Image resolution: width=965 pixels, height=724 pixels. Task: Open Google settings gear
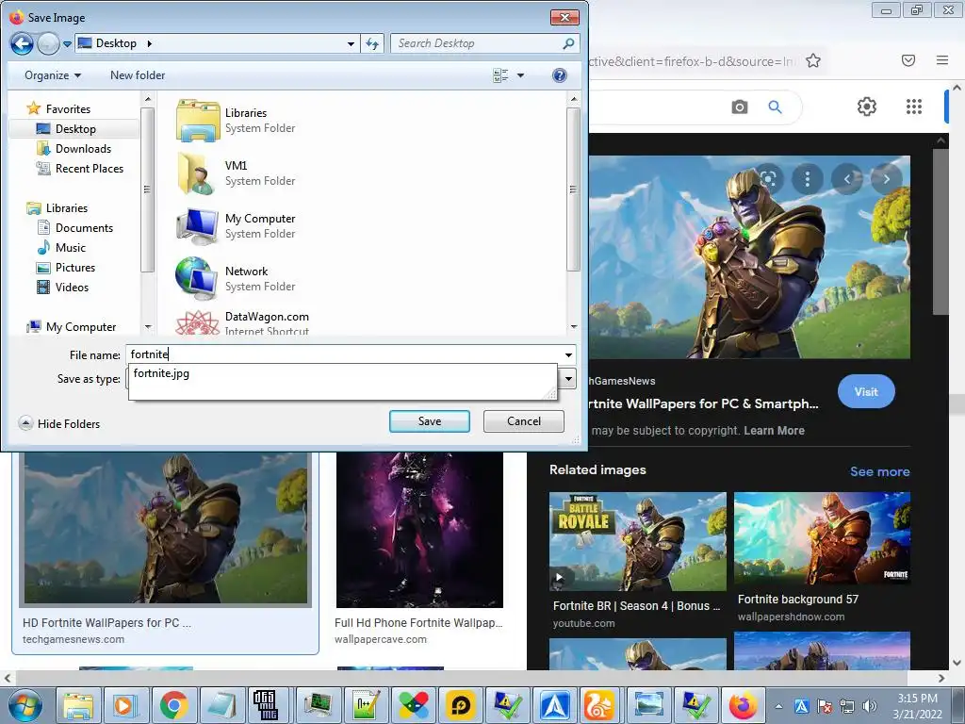(x=867, y=107)
